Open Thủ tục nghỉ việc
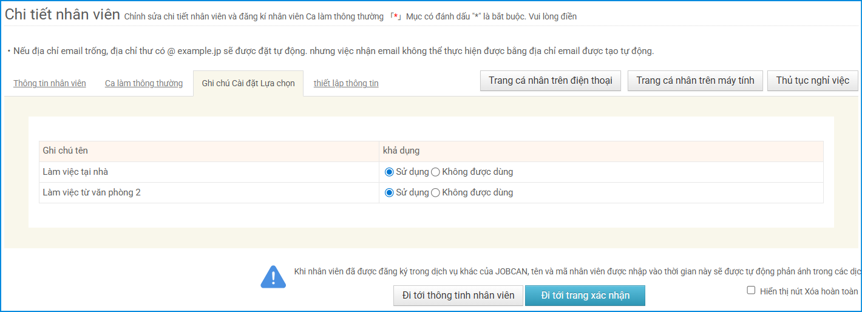The image size is (862, 312). coord(812,81)
